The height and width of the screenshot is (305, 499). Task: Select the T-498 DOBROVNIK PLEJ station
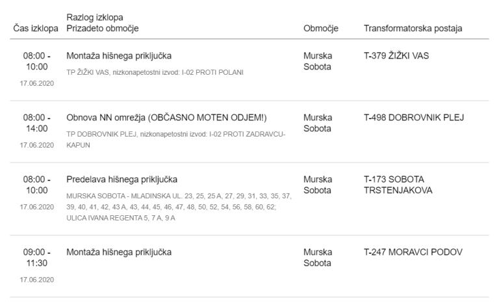click(414, 118)
